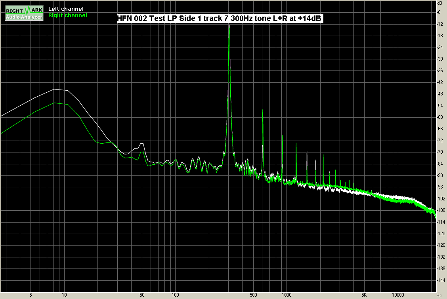Click the 100 Hz frequency axis label
447x299 pixels.
tap(175, 295)
